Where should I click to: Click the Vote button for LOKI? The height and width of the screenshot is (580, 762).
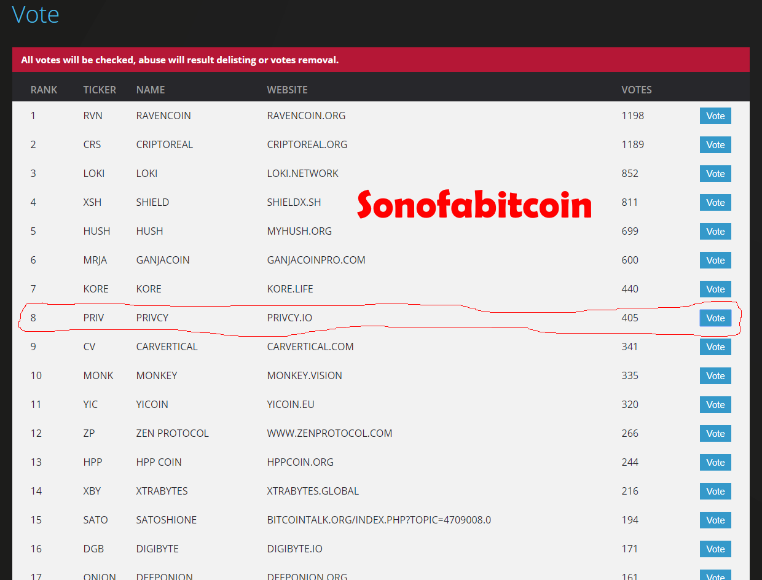coord(715,174)
